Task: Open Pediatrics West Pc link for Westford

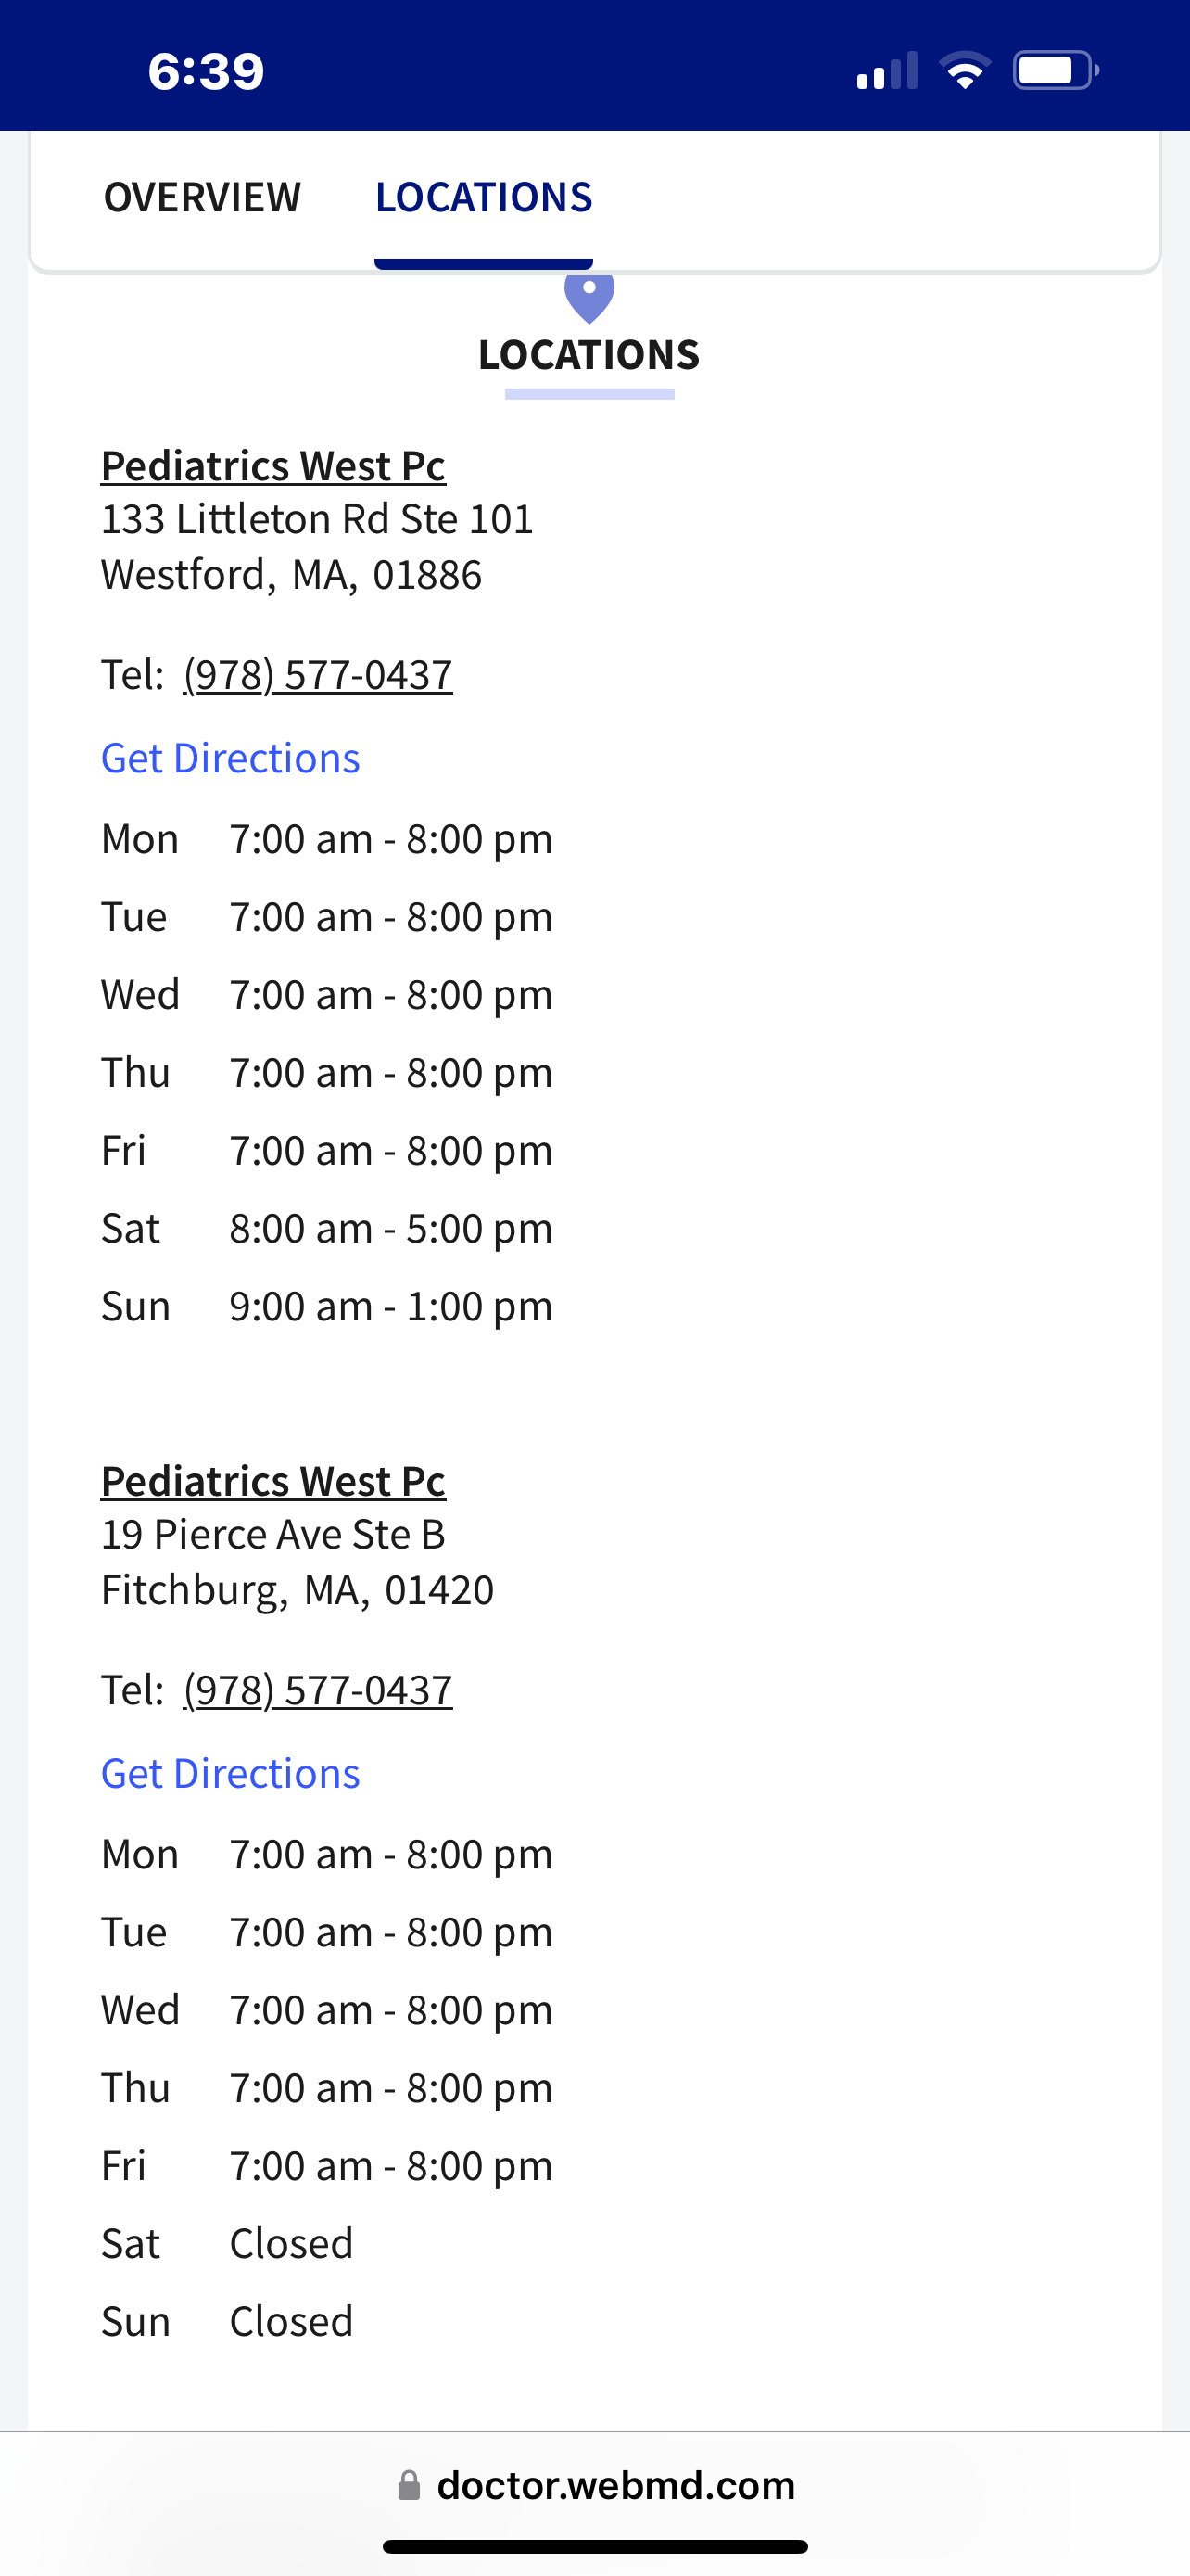Action: pos(272,466)
